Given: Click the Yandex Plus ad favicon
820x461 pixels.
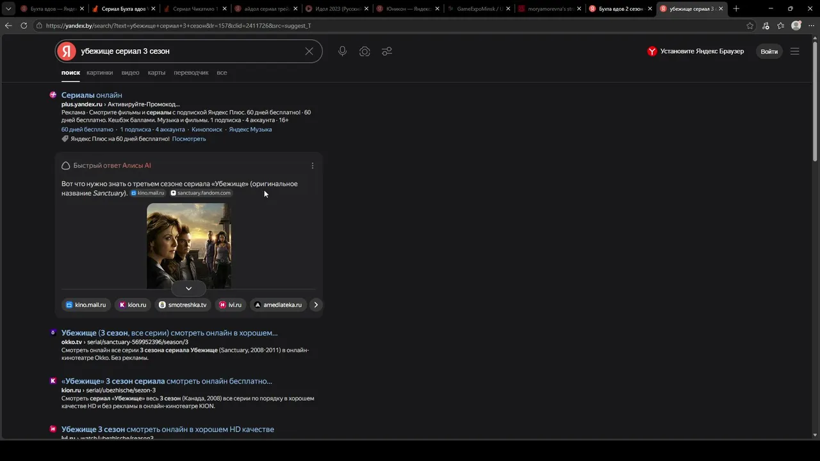Looking at the screenshot, I should point(53,95).
